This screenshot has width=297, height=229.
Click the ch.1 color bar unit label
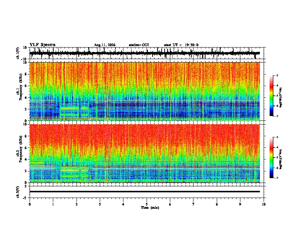[281, 98]
